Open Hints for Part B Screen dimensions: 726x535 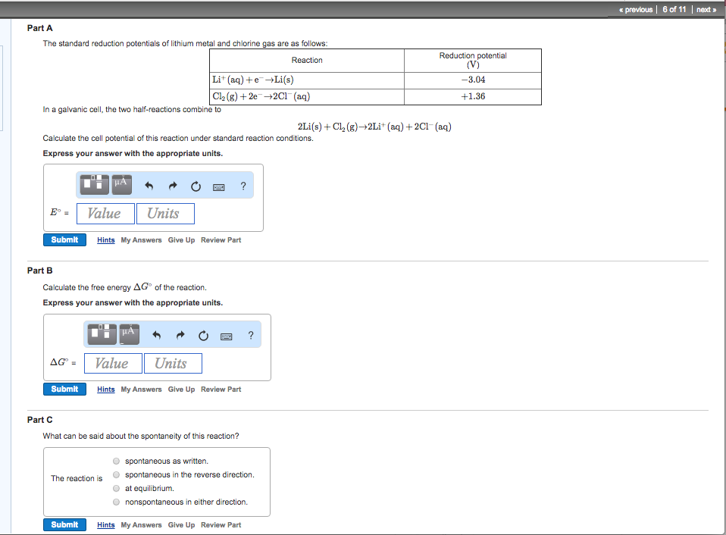(x=105, y=389)
